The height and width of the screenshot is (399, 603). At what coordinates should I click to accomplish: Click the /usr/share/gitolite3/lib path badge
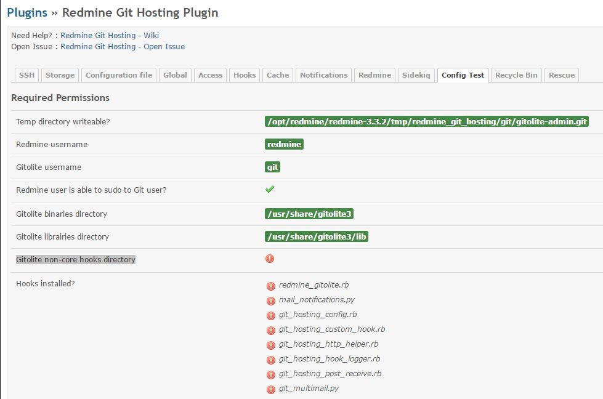(317, 236)
